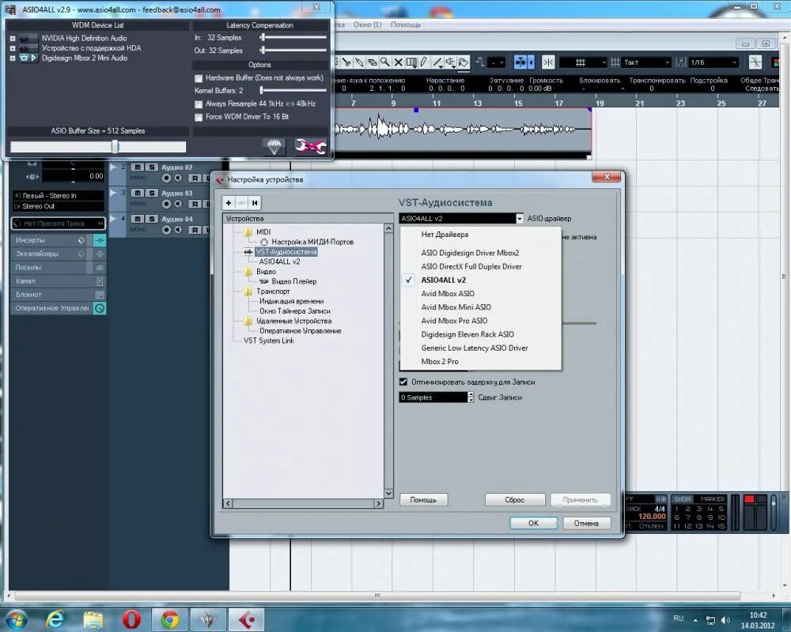Click Сброс button
791x632 pixels.
coord(515,500)
